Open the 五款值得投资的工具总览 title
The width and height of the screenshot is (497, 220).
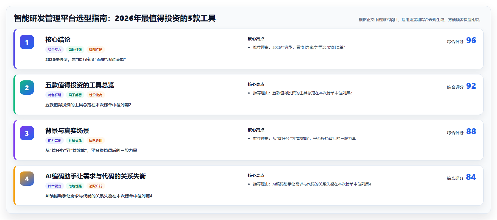[x=80, y=85]
